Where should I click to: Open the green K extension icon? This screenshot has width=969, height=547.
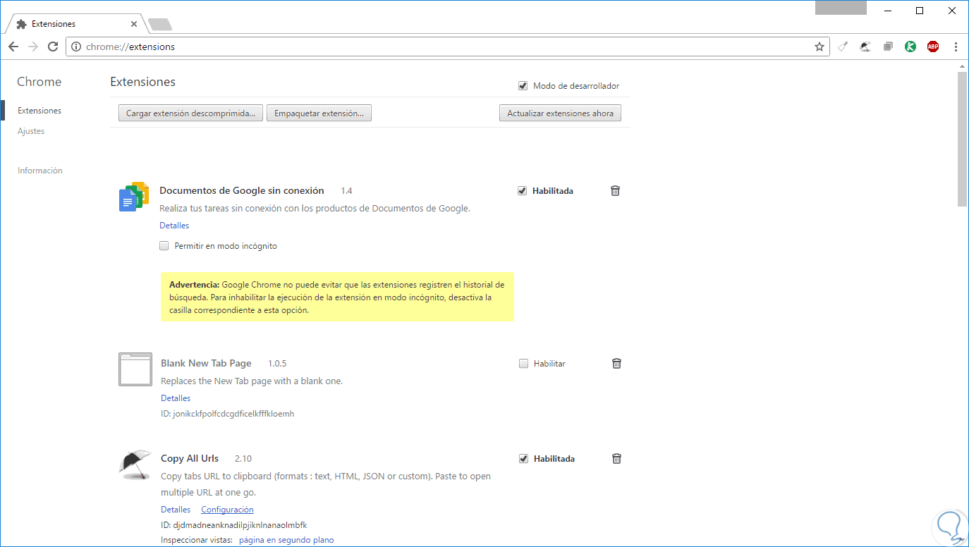(910, 47)
